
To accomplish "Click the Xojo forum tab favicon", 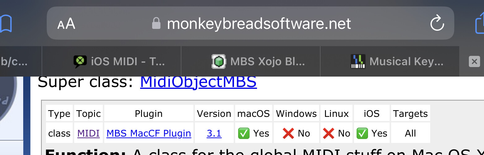I will [x=80, y=62].
